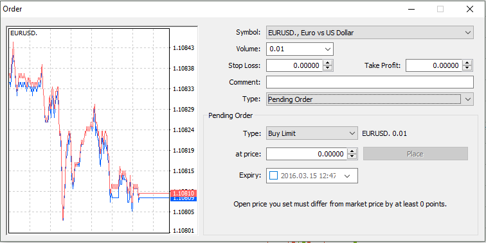This screenshot has width=486, height=243.
Task: Open the Symbol dropdown showing EURUSD
Action: pos(370,33)
